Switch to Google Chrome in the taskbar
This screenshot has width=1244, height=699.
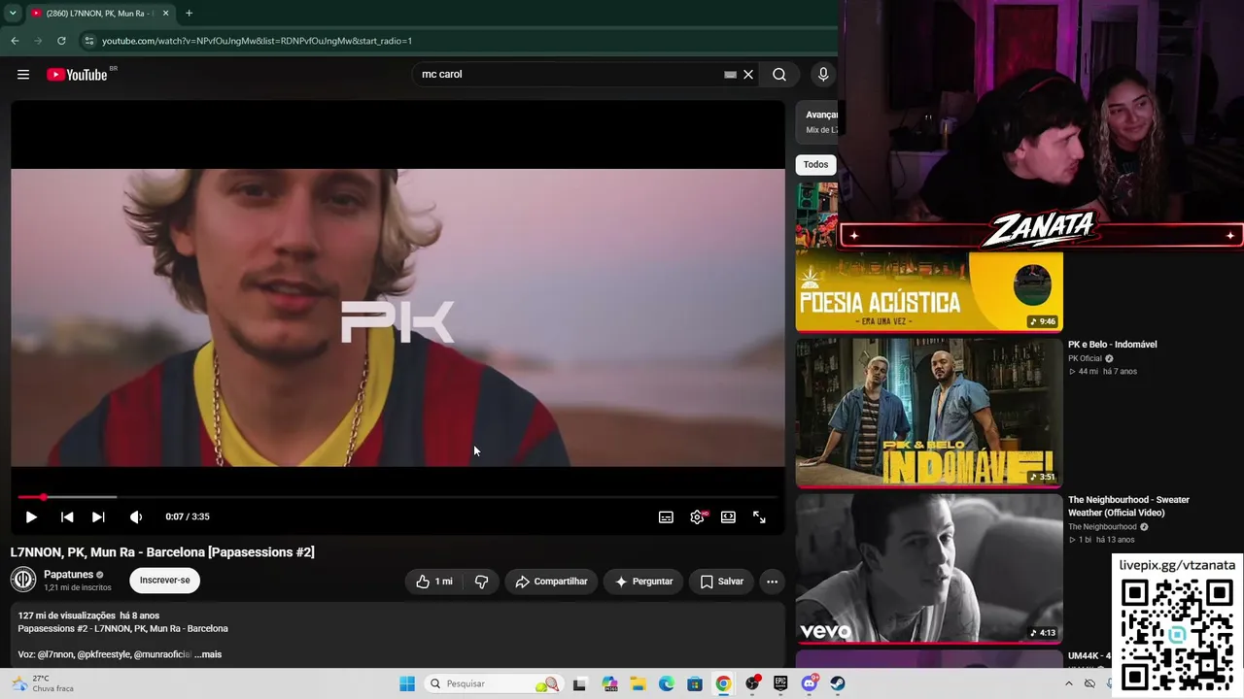pos(723,683)
